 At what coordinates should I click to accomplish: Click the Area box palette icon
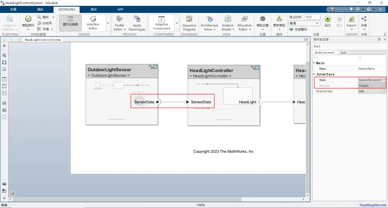(x=4, y=117)
